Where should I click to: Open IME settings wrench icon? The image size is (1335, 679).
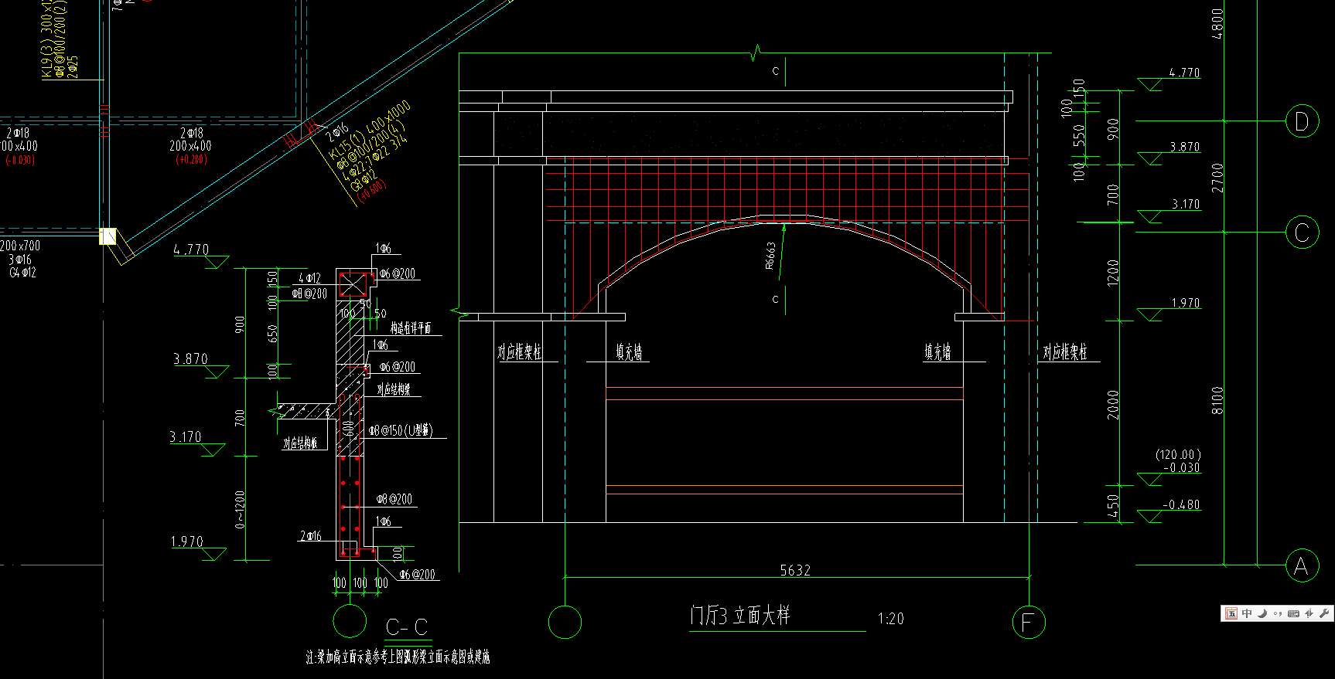[x=1323, y=613]
